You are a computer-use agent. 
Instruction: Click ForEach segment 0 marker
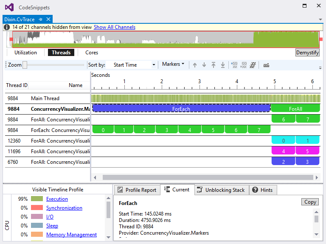click(103, 129)
